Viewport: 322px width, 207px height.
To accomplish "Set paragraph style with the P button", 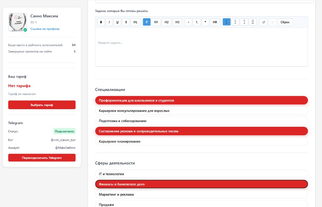I will tap(147, 22).
